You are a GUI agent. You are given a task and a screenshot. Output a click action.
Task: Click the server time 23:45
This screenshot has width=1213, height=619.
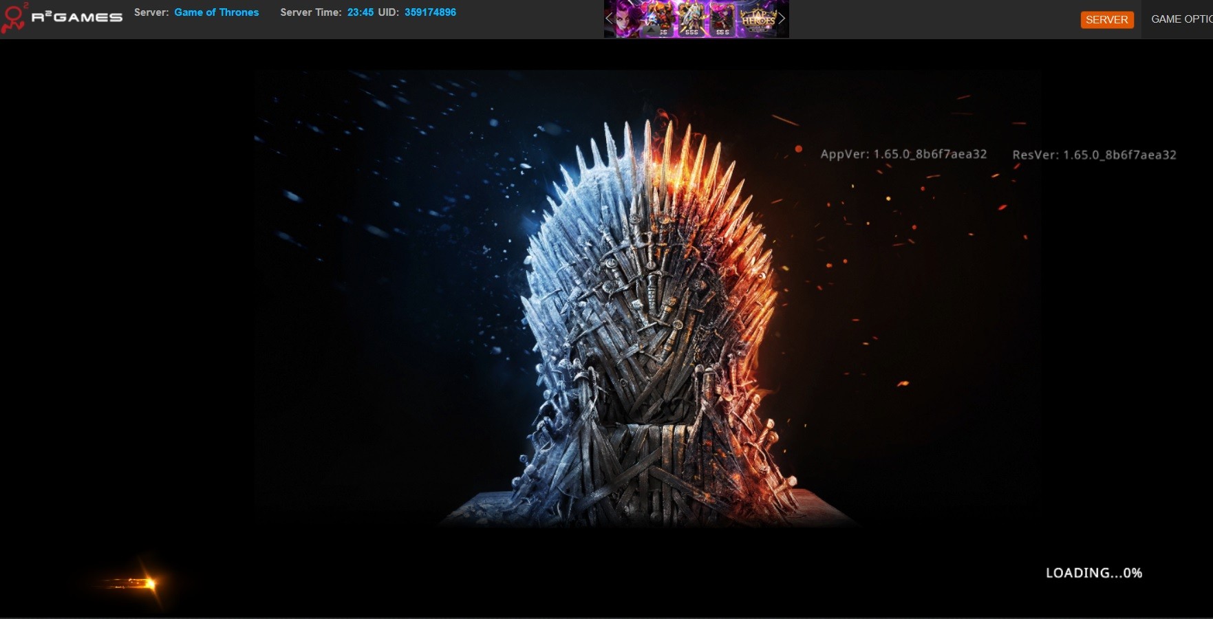click(x=360, y=12)
